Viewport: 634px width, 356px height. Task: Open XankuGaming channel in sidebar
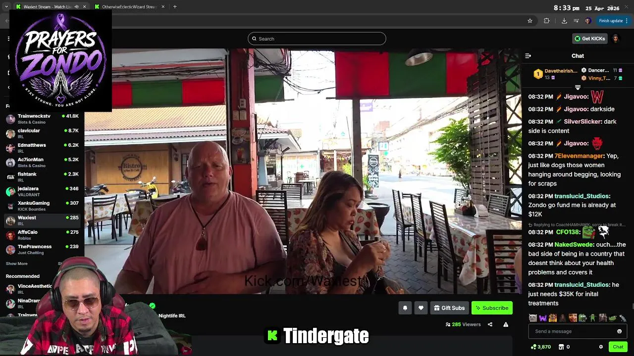coord(43,206)
